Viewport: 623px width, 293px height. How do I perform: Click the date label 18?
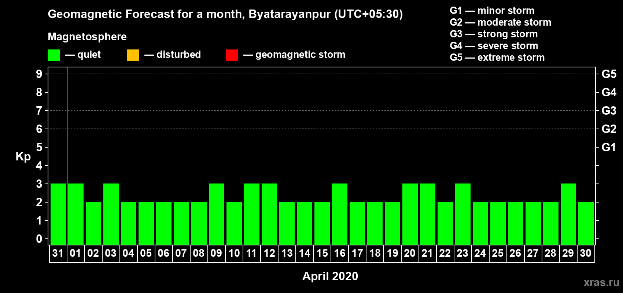point(375,253)
